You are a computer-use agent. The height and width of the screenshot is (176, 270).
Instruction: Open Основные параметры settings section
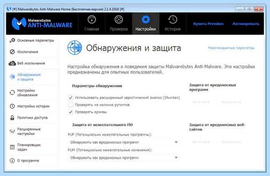[32, 40]
